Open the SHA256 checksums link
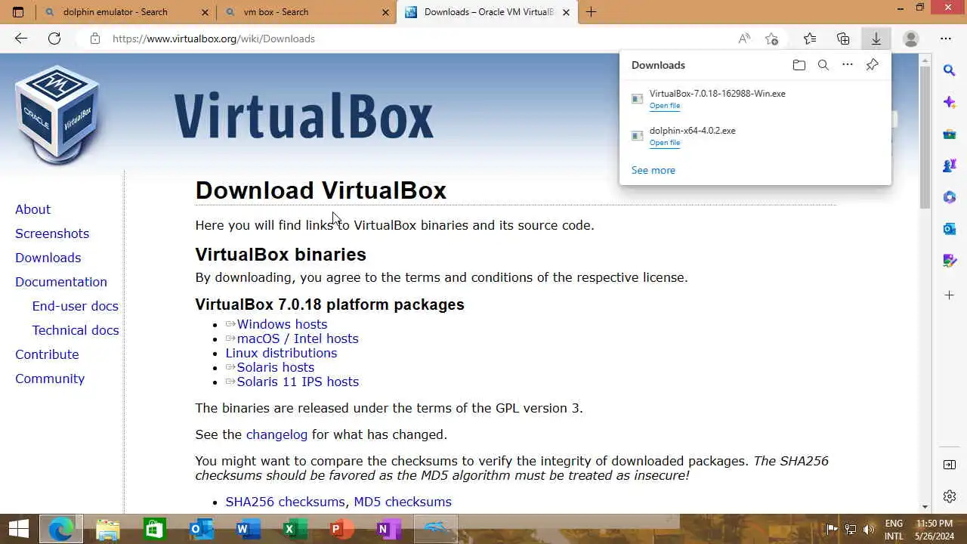 [286, 502]
